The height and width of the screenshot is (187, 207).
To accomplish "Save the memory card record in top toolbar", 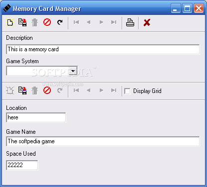I will [x=22, y=22].
